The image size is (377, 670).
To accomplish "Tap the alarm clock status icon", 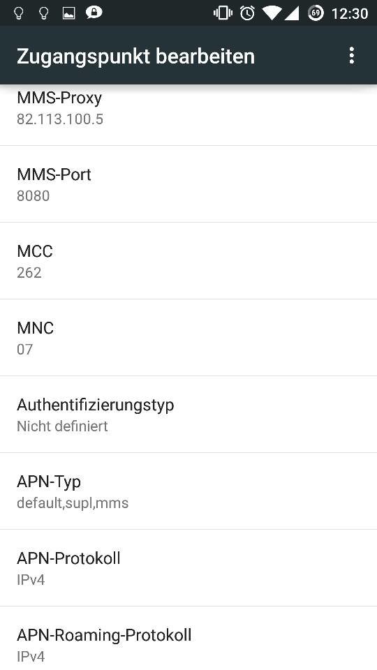I will [x=247, y=13].
